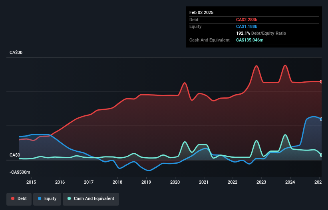Click the CA$1.188b equity value

click(246, 26)
